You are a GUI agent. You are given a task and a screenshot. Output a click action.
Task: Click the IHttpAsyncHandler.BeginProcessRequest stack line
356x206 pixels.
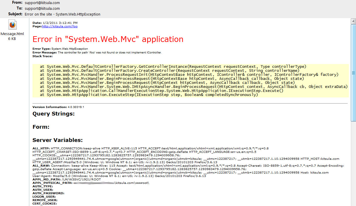click(194, 86)
